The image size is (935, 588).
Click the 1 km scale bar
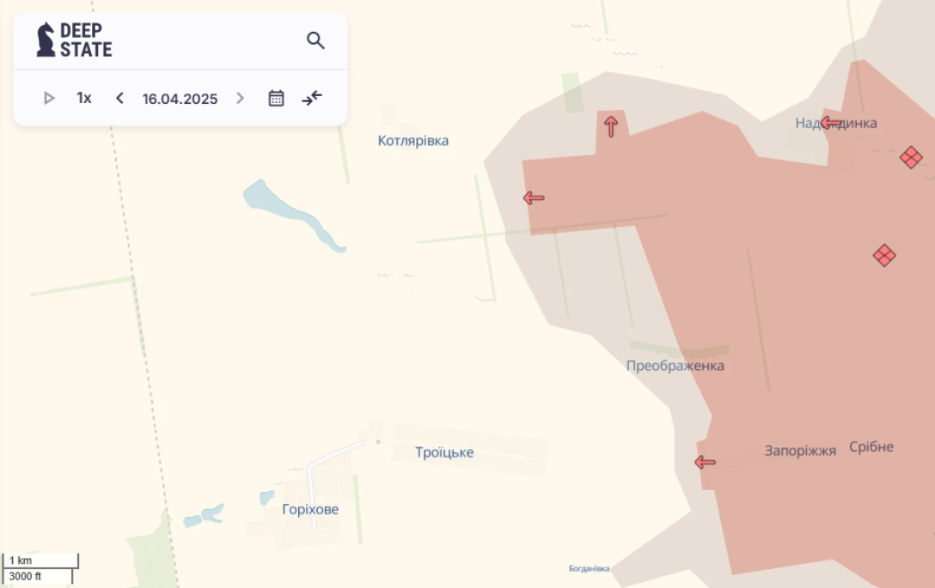click(x=40, y=561)
